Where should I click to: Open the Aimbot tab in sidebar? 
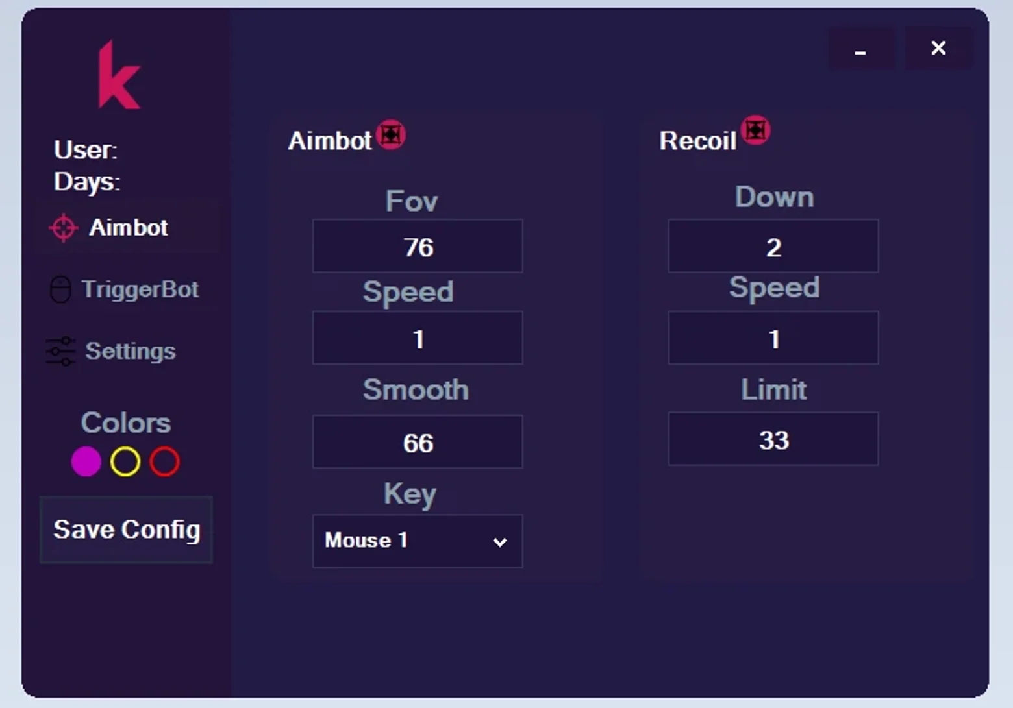tap(129, 228)
